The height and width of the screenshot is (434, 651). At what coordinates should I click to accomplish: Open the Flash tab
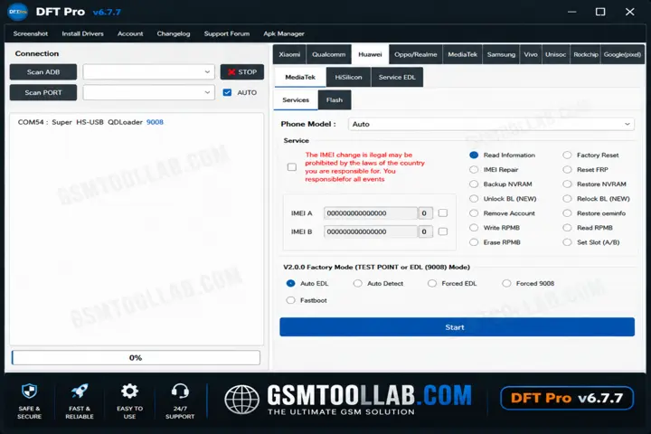(335, 100)
